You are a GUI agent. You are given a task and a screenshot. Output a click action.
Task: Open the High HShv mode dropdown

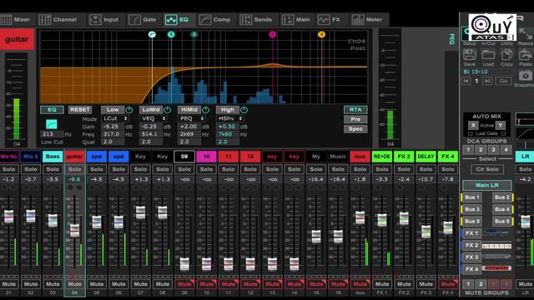[x=230, y=118]
